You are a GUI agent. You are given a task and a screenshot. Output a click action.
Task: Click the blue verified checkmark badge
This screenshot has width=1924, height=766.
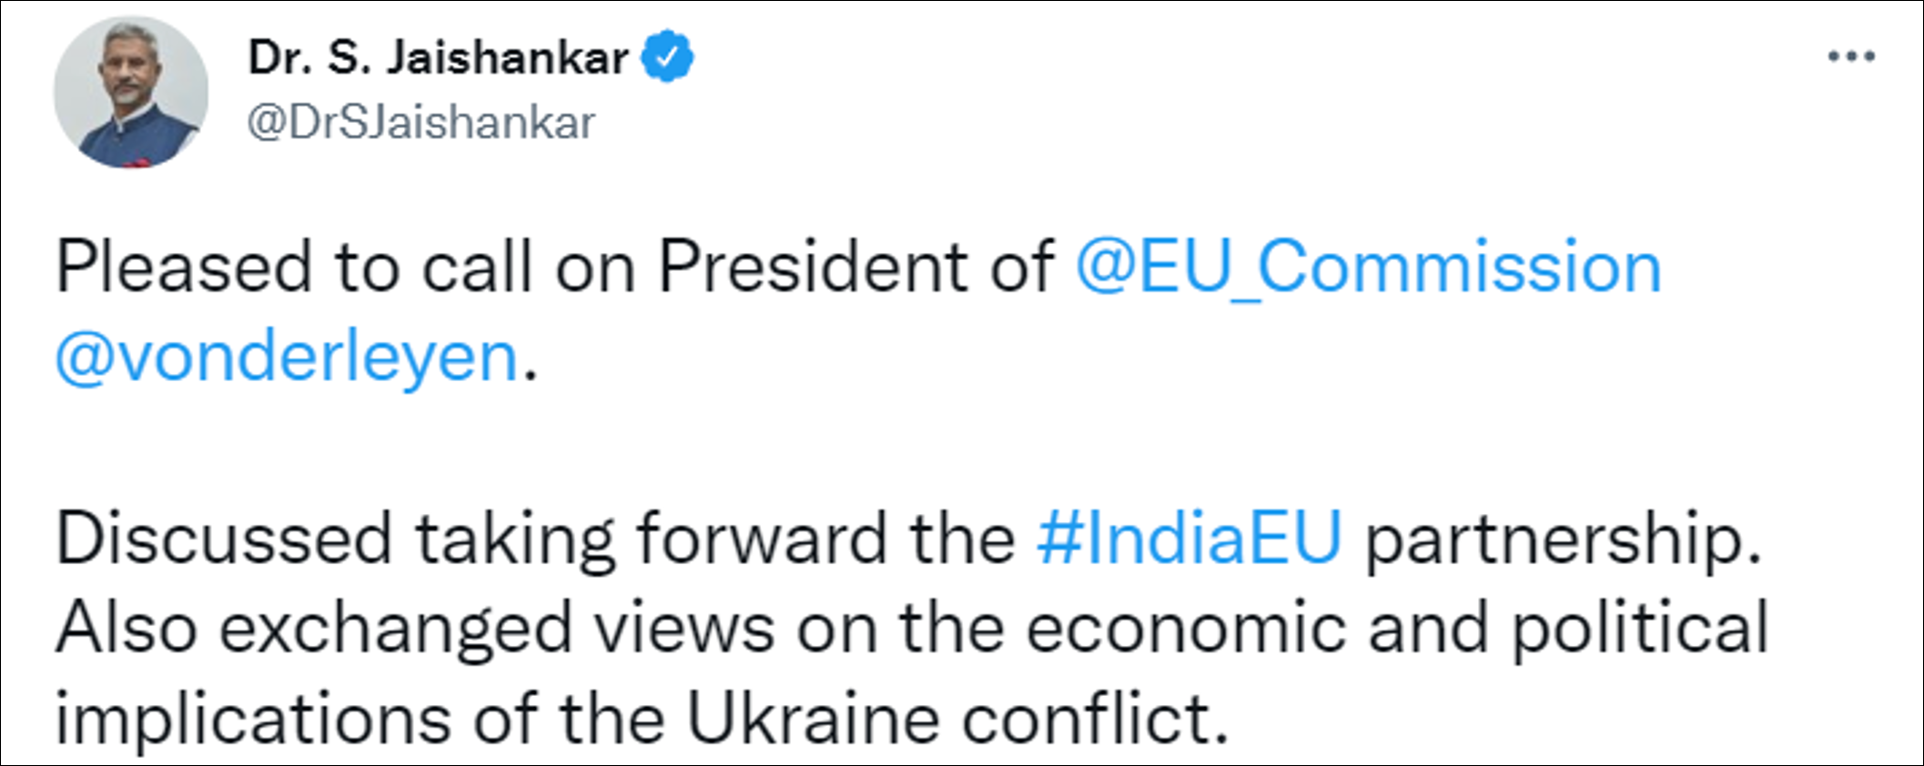click(x=667, y=56)
